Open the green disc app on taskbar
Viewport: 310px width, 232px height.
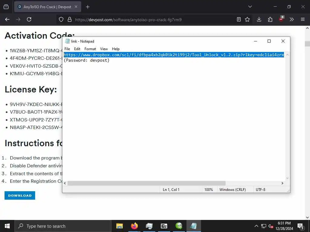(x=179, y=226)
